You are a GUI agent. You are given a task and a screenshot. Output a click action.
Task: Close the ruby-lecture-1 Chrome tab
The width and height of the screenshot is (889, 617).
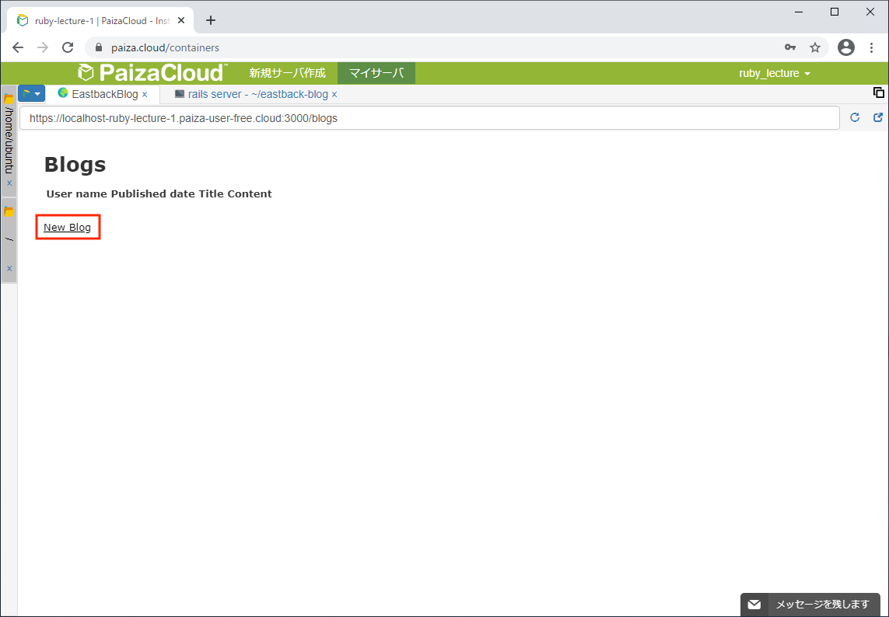click(x=181, y=20)
